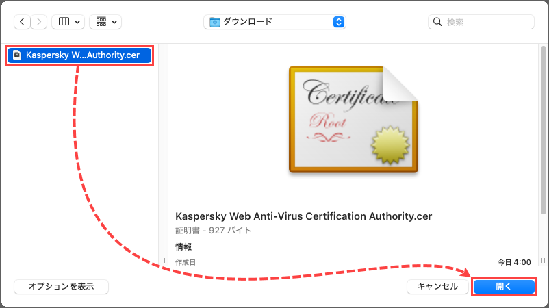Open the ダウンロード folder location popup
The image size is (549, 308).
[275, 22]
